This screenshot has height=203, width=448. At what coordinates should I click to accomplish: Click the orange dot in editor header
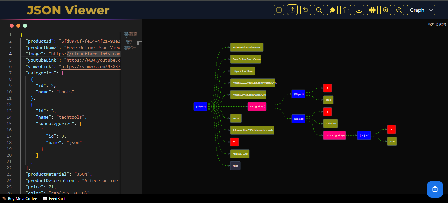[18, 26]
